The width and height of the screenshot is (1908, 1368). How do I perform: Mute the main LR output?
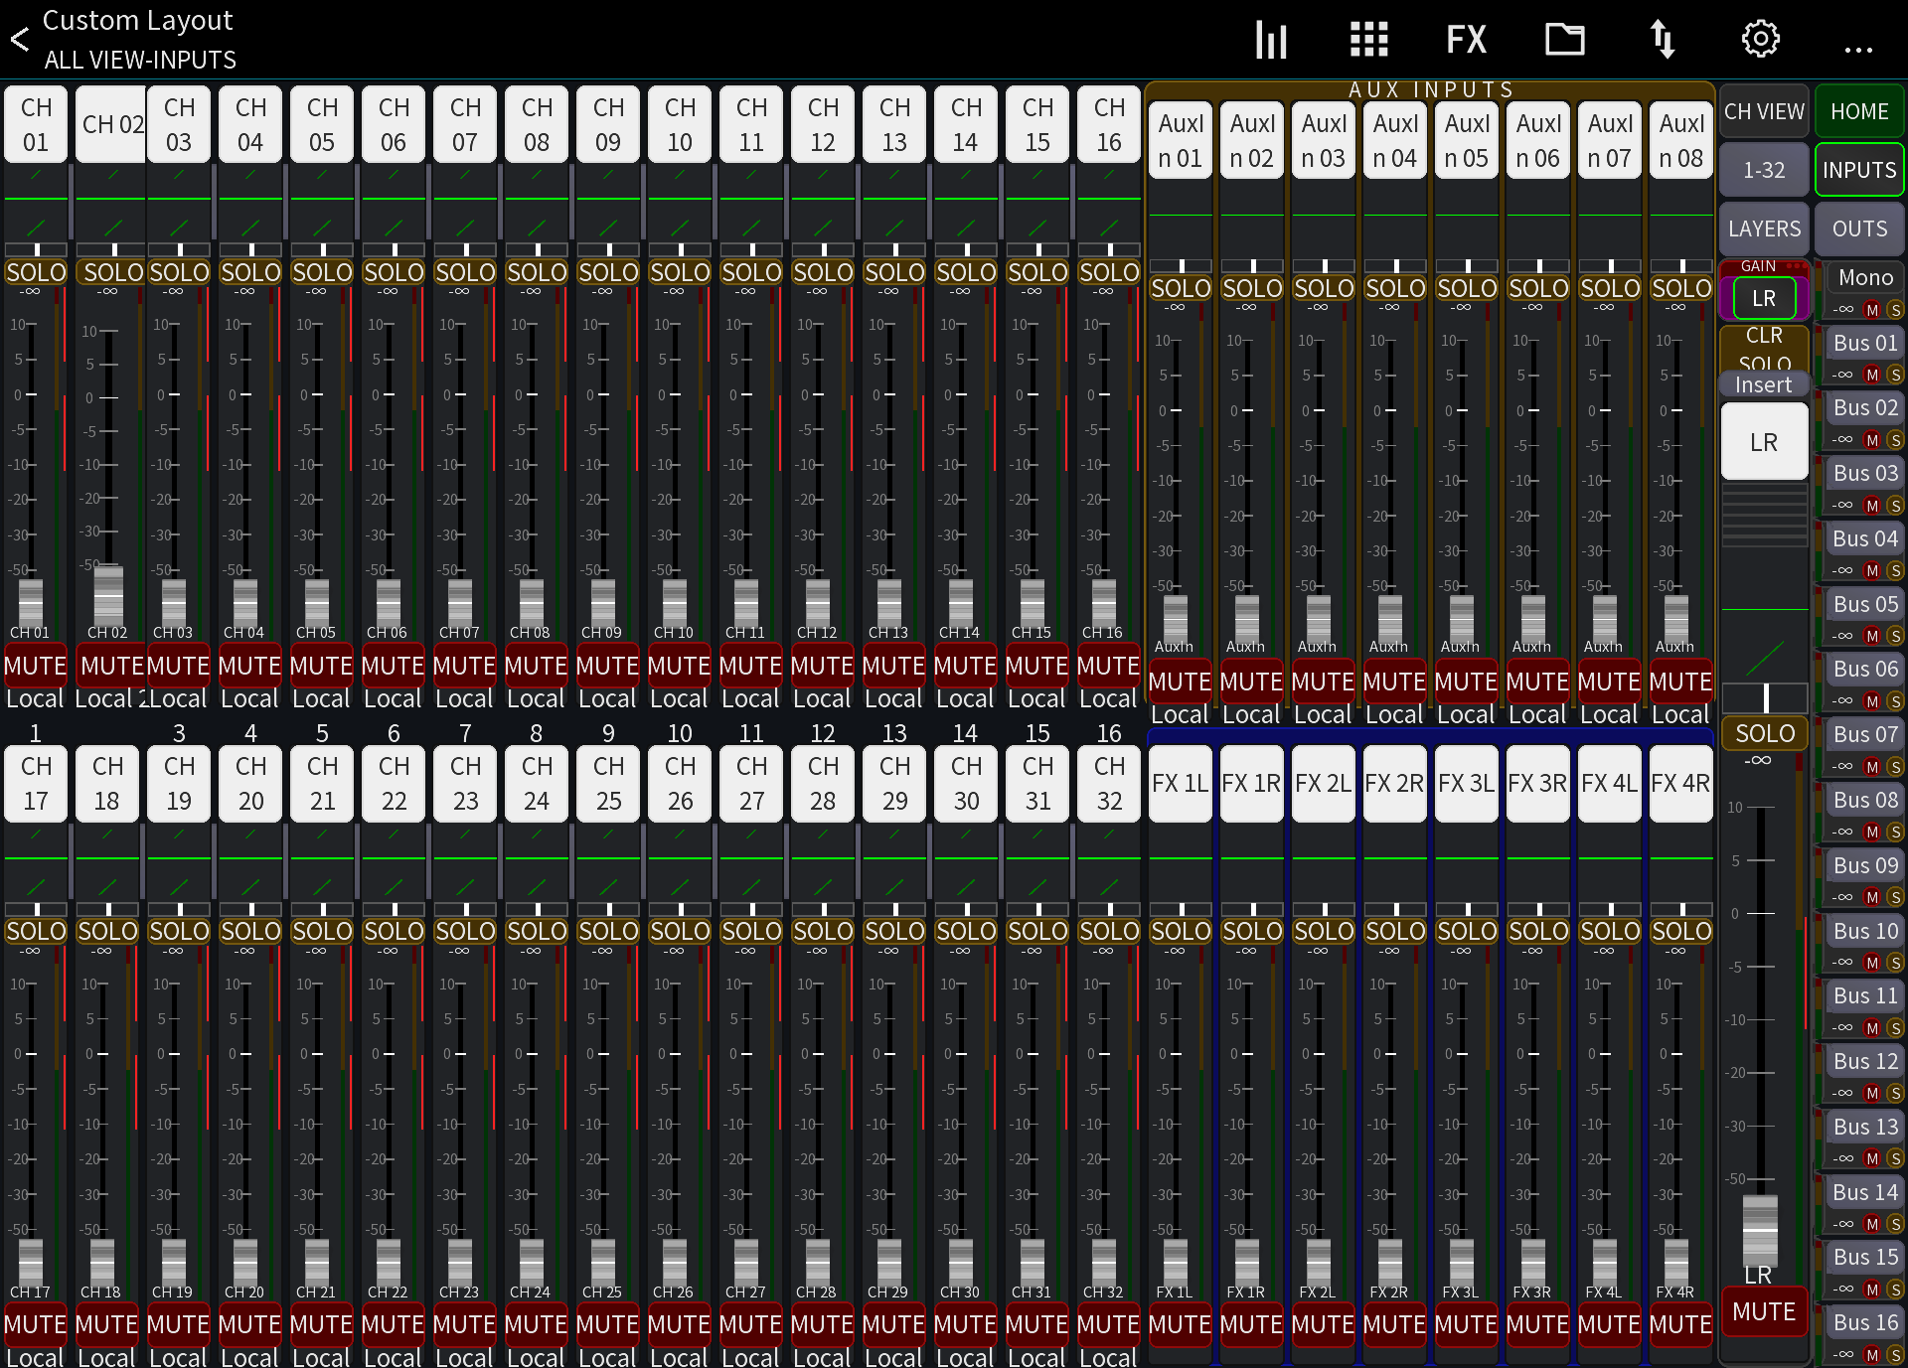pyautogui.click(x=1764, y=1311)
